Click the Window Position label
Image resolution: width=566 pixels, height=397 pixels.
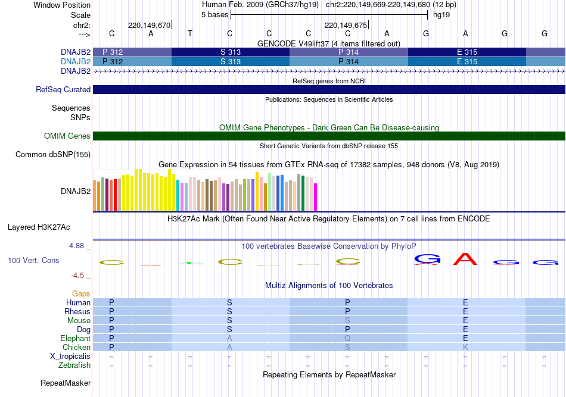62,5
